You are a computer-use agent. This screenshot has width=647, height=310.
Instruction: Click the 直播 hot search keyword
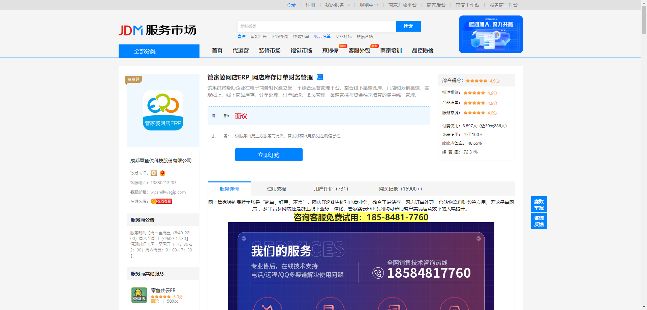[x=241, y=36]
